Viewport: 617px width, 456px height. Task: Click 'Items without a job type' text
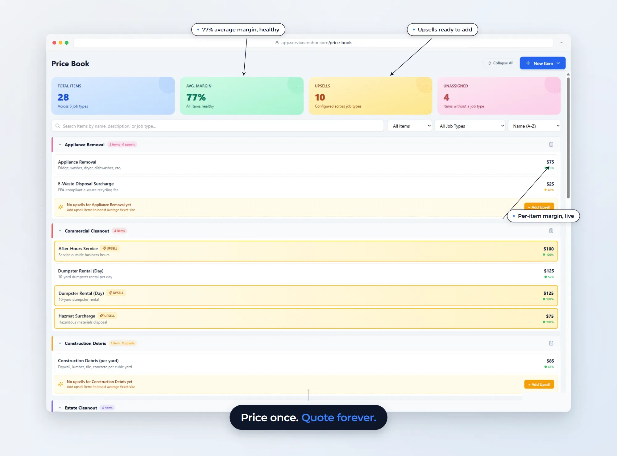click(464, 106)
